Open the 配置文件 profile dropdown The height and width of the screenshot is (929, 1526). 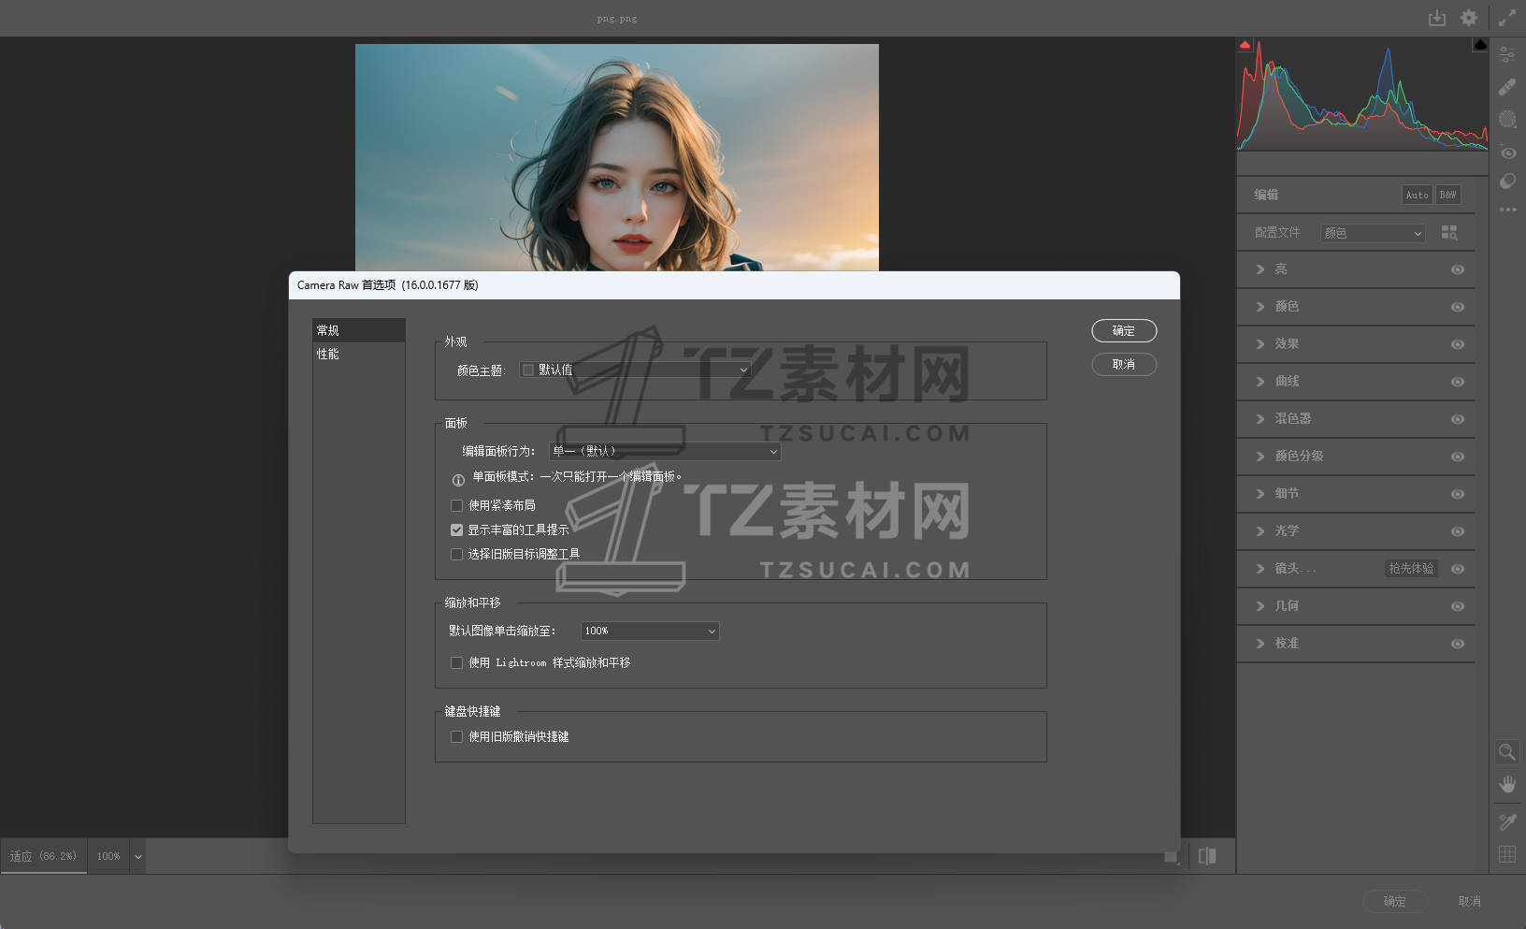(x=1373, y=233)
